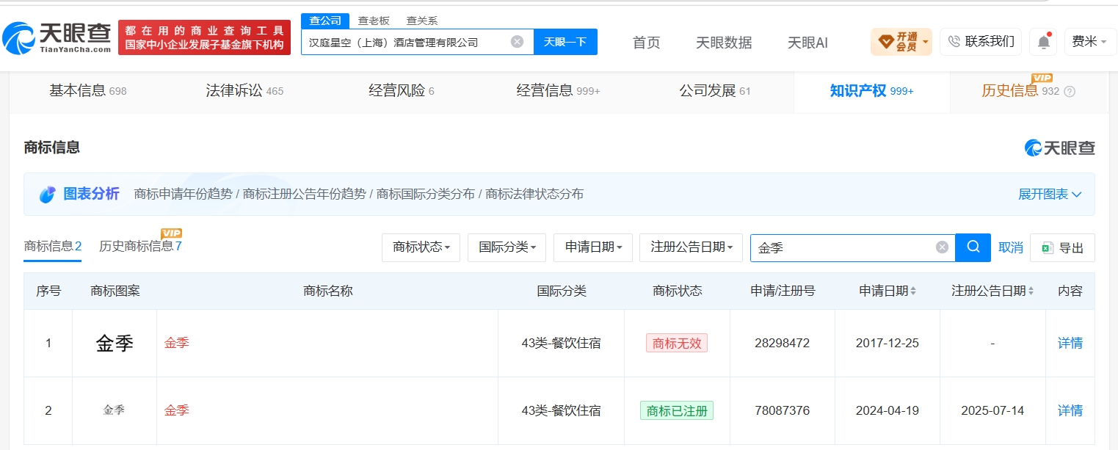
Task: Click 联系我们 button
Action: (x=981, y=42)
